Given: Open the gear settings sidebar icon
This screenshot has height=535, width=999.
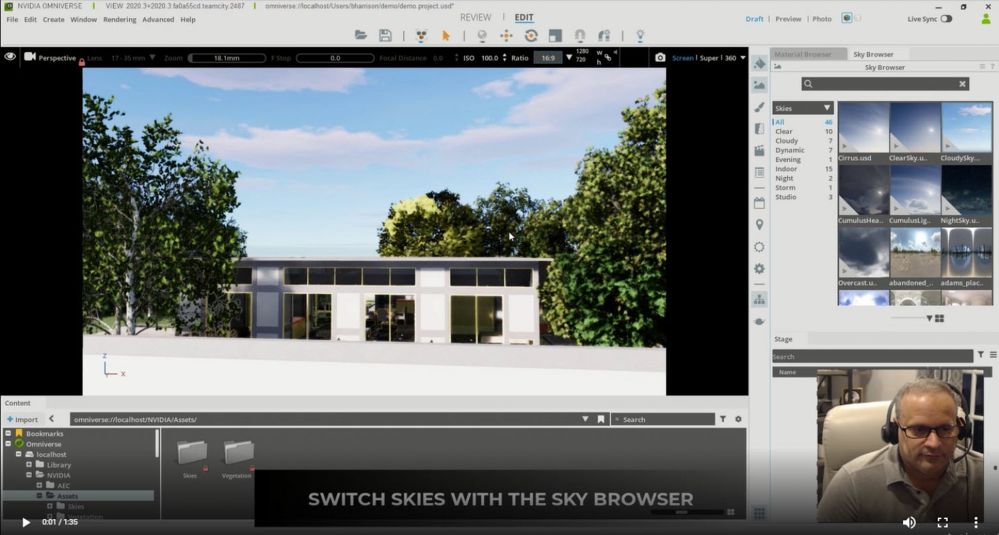Looking at the screenshot, I should click(x=759, y=269).
